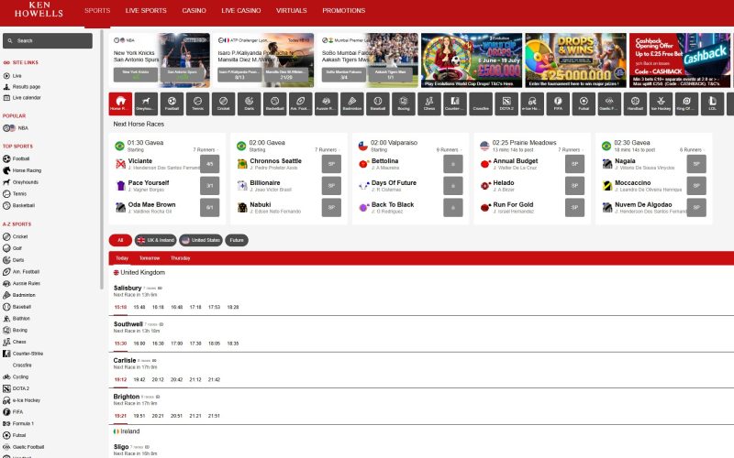The height and width of the screenshot is (458, 734).
Task: Open Live calendar in sidebar
Action: pos(22,98)
